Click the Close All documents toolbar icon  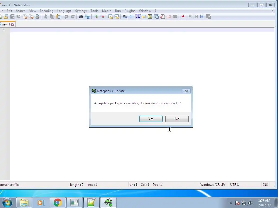[31, 17]
